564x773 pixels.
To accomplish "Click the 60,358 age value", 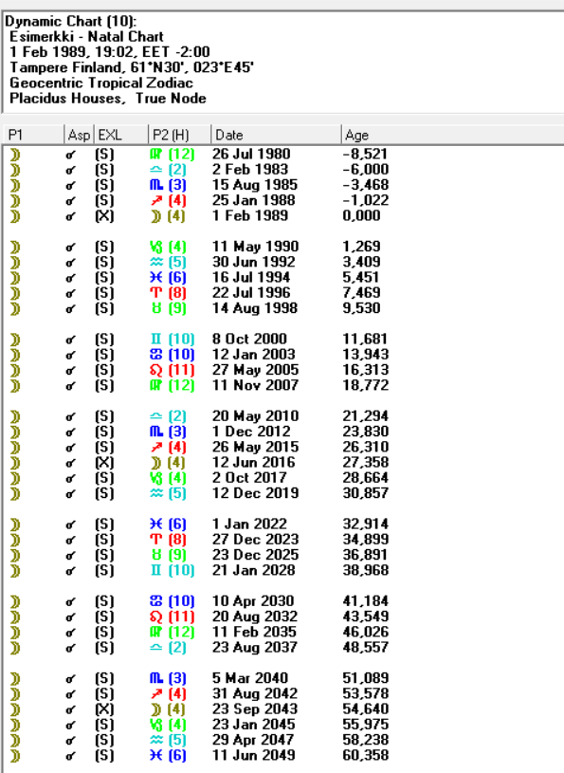I will [x=366, y=755].
